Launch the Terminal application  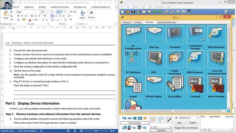point(175,35)
